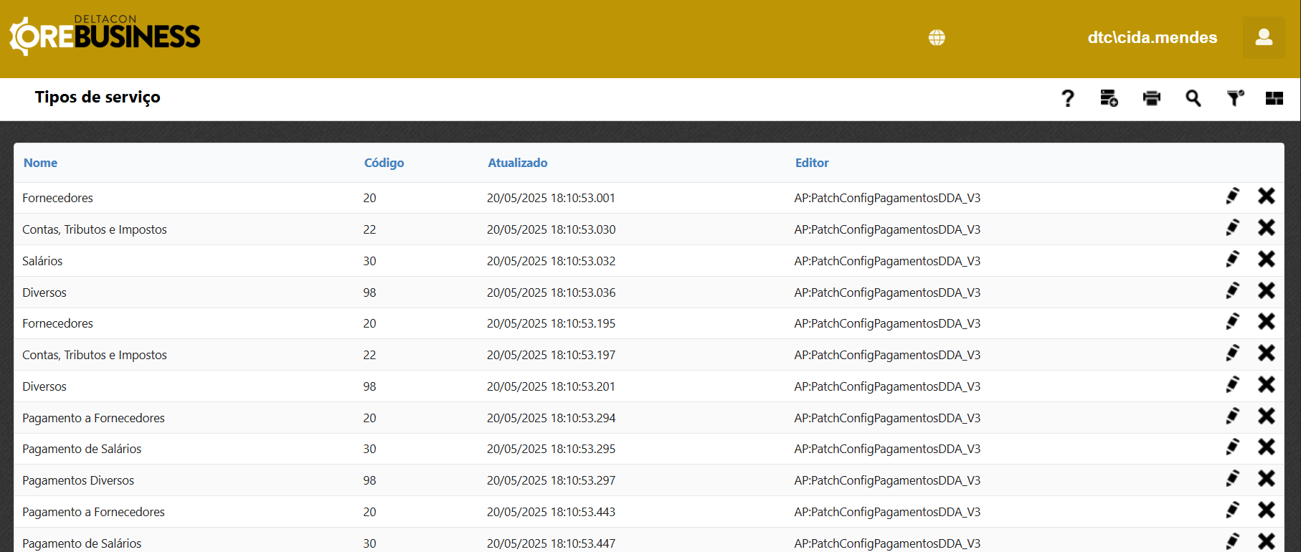Sort by the Nome column header
The image size is (1301, 552).
[40, 163]
